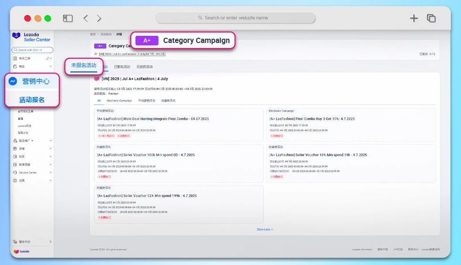Expand the 商品 sidebar section chevron
The width and height of the screenshot is (461, 265).
[51, 66]
